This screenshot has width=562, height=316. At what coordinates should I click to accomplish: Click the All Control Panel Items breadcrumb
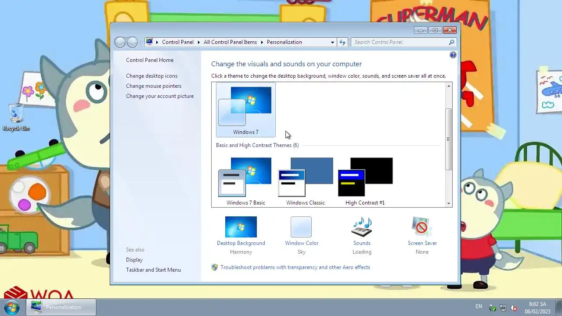tap(230, 42)
